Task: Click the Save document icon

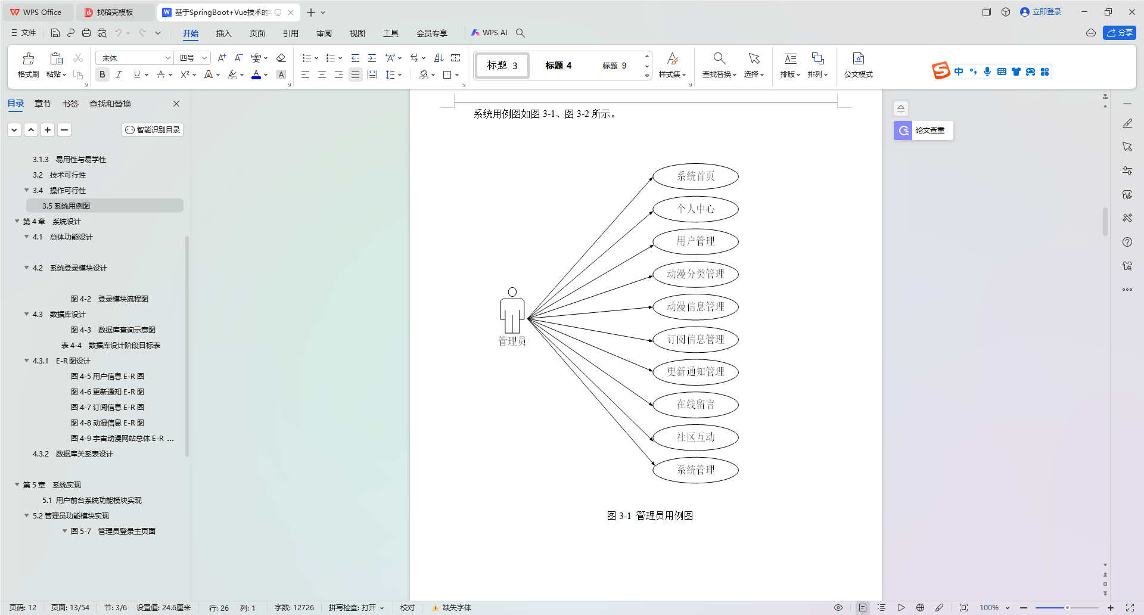Action: [x=55, y=33]
